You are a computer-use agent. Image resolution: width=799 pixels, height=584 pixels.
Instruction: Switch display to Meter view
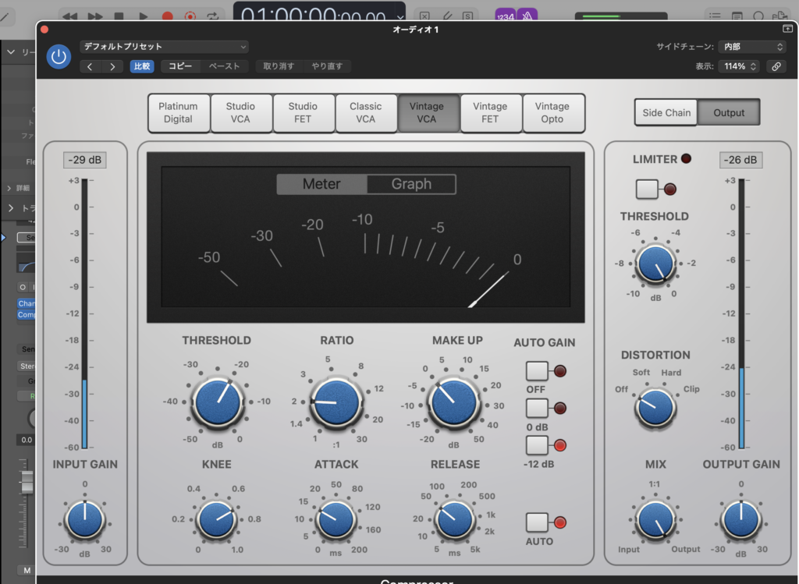coord(321,184)
